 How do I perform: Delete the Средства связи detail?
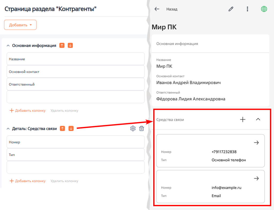142,129
